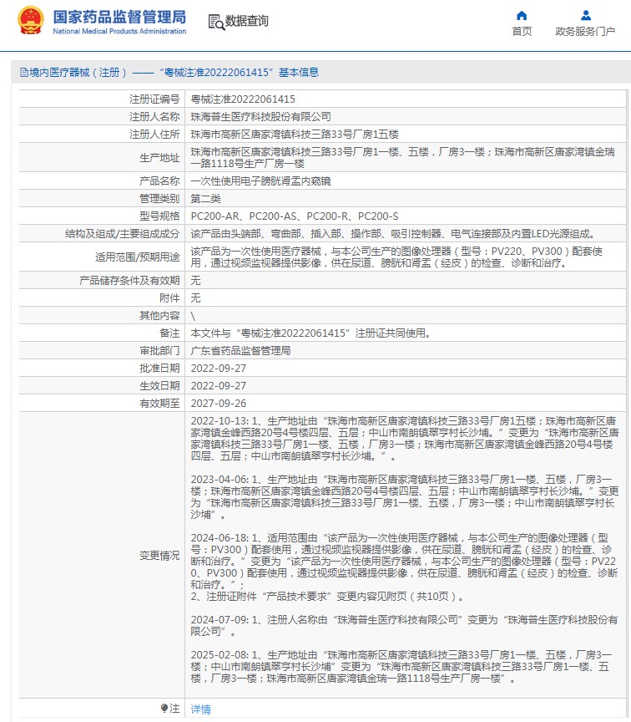Click the 适用范围/预期用途 label

pyautogui.click(x=138, y=257)
